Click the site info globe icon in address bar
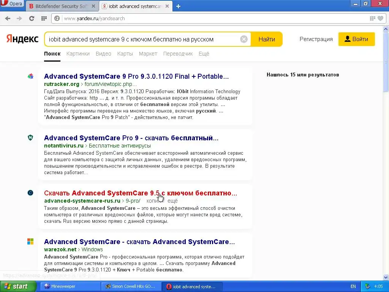 pyautogui.click(x=57, y=18)
